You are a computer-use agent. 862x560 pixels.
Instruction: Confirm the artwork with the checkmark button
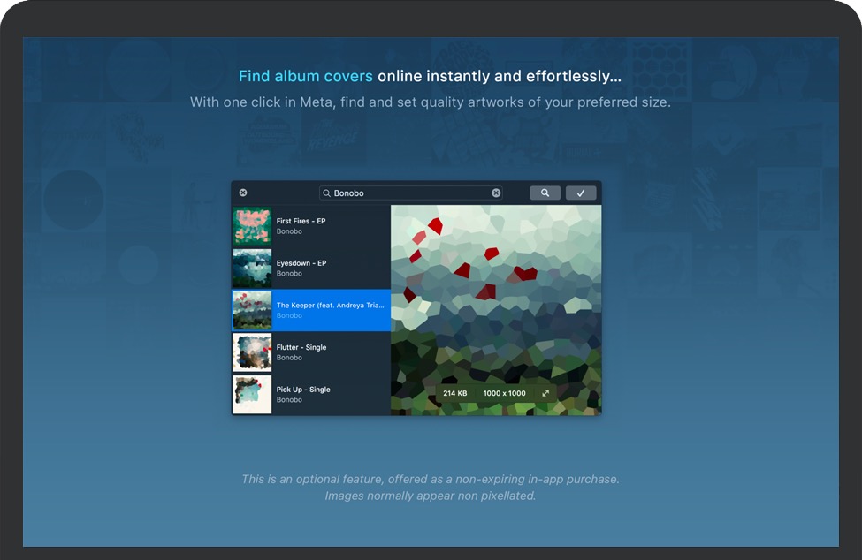[581, 193]
